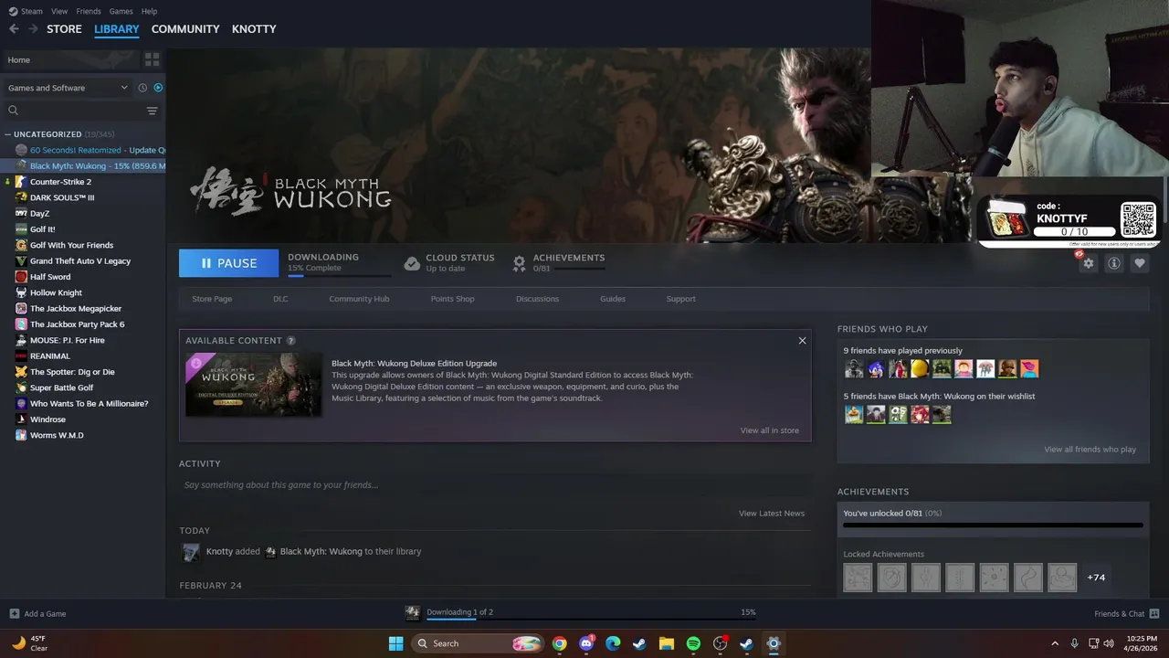Screen dimensions: 1169x658
Task: Click the DARK SOULS III icon
Action: pos(21,197)
